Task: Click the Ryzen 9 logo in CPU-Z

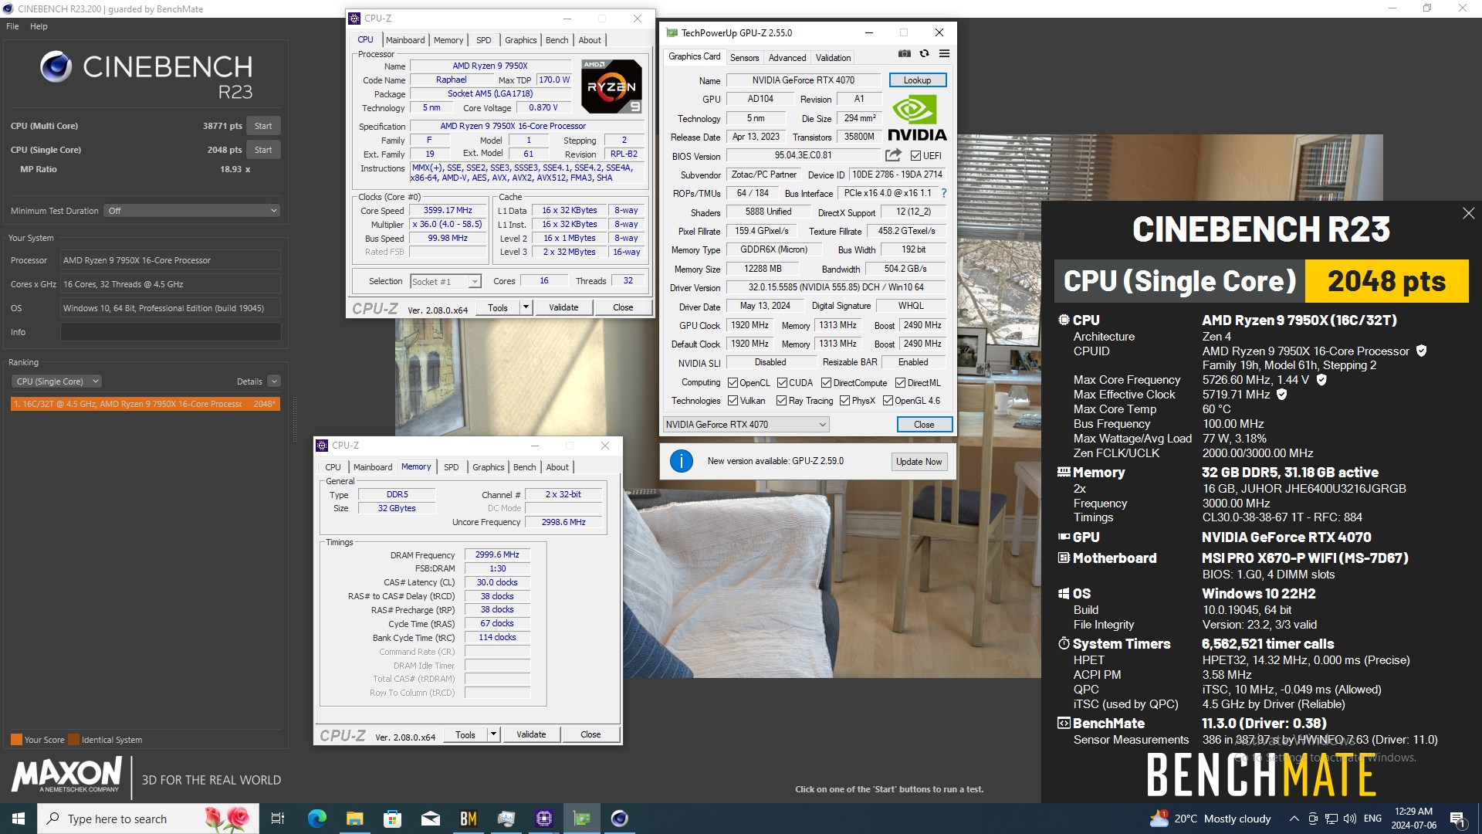Action: coord(611,86)
